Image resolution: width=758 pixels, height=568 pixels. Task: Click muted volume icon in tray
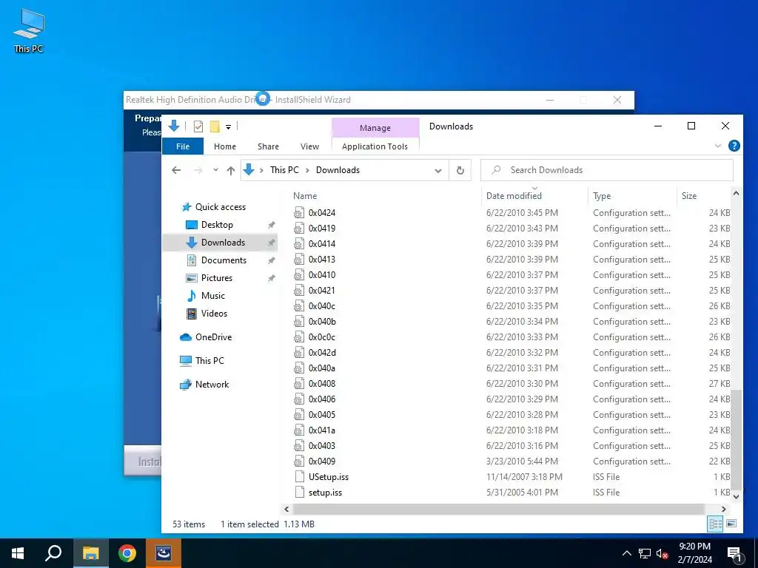[662, 553]
